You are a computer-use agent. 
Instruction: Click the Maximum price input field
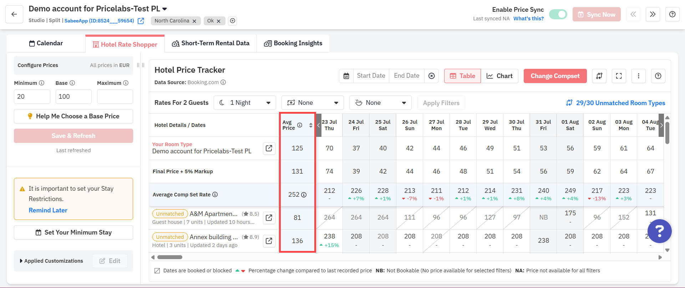click(115, 97)
